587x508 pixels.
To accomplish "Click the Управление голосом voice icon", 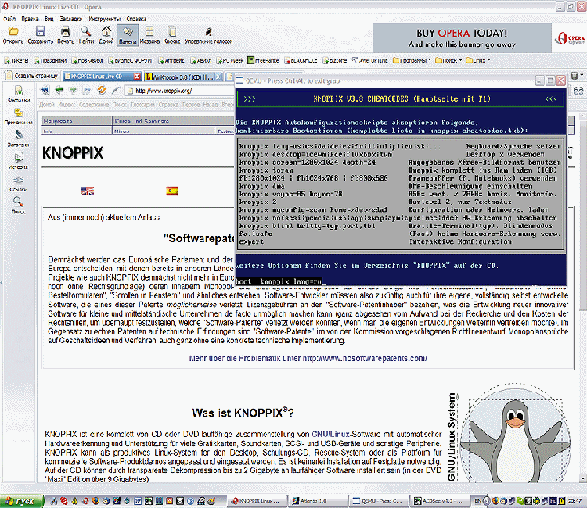I will (208, 32).
